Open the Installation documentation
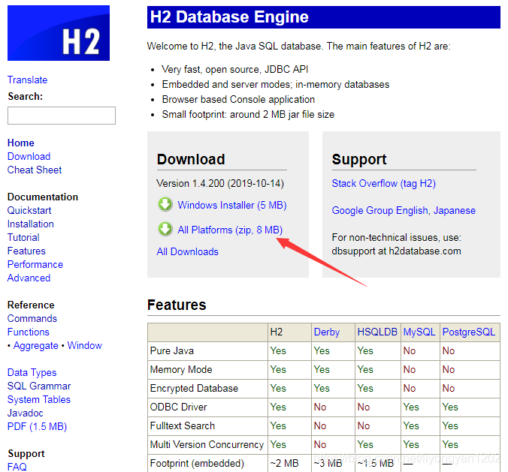This screenshot has width=508, height=472. pyautogui.click(x=31, y=224)
